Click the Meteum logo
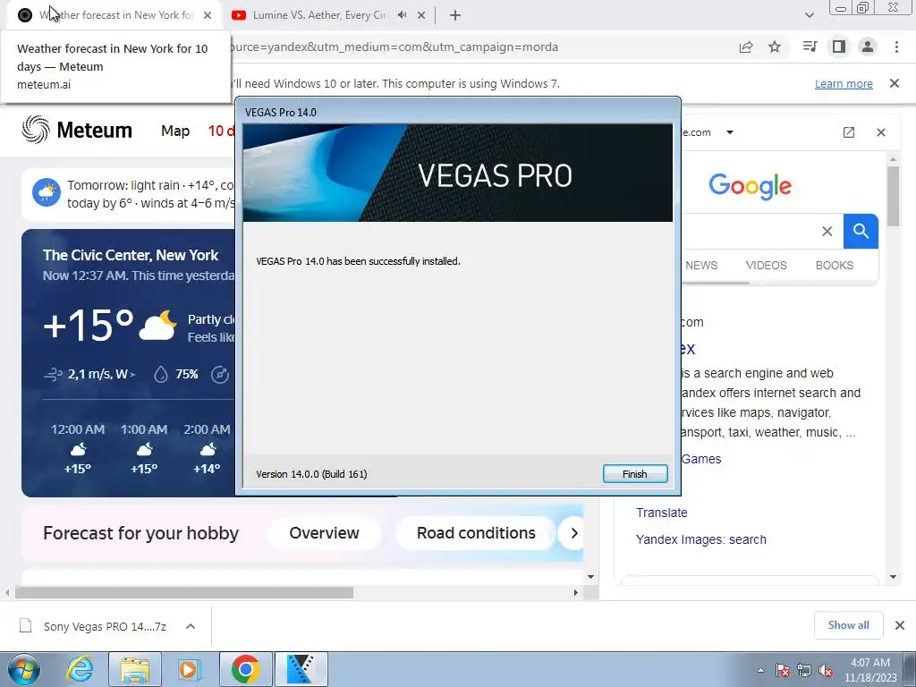 pos(77,130)
